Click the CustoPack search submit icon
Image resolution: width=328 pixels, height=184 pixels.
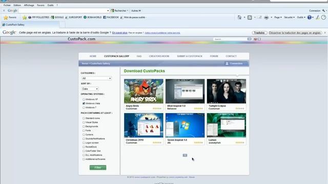pyautogui.click(x=250, y=39)
